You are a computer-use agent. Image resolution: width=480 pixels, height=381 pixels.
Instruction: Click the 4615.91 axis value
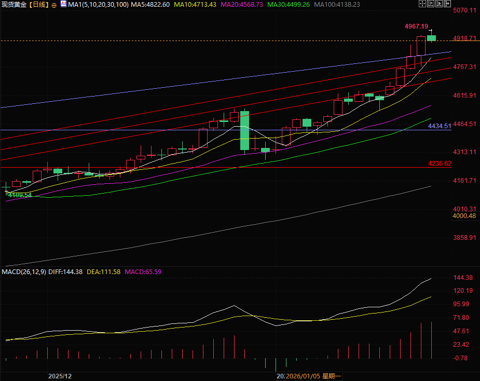pos(465,96)
